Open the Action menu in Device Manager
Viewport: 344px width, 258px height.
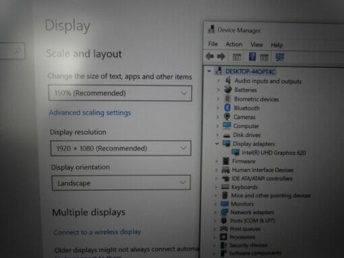[234, 44]
